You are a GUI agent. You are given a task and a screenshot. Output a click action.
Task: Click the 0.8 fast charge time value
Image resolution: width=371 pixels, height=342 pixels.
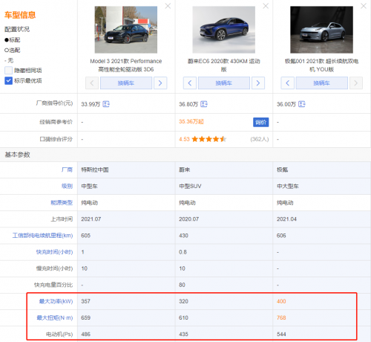[x=183, y=252]
